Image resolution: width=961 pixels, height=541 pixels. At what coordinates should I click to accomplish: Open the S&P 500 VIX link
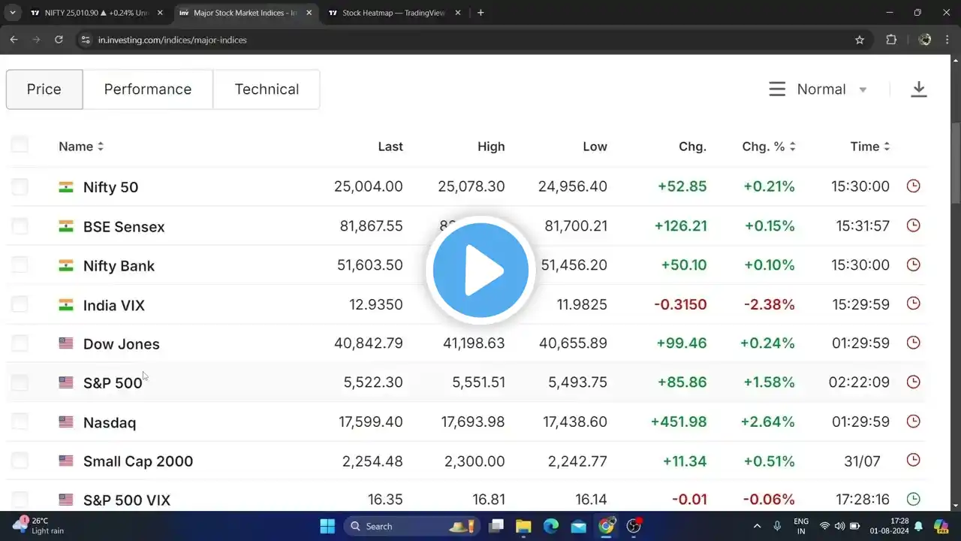click(x=127, y=500)
